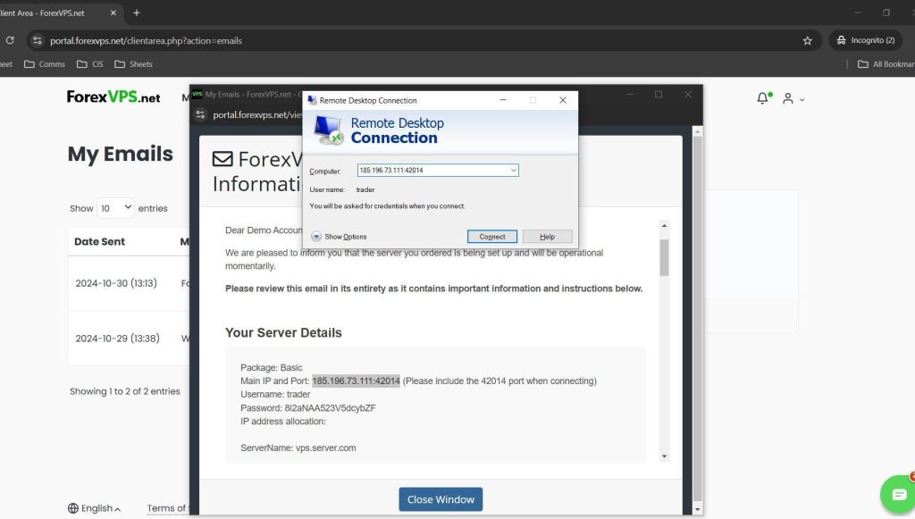This screenshot has width=915, height=519.
Task: Open the English language selector
Action: point(95,508)
